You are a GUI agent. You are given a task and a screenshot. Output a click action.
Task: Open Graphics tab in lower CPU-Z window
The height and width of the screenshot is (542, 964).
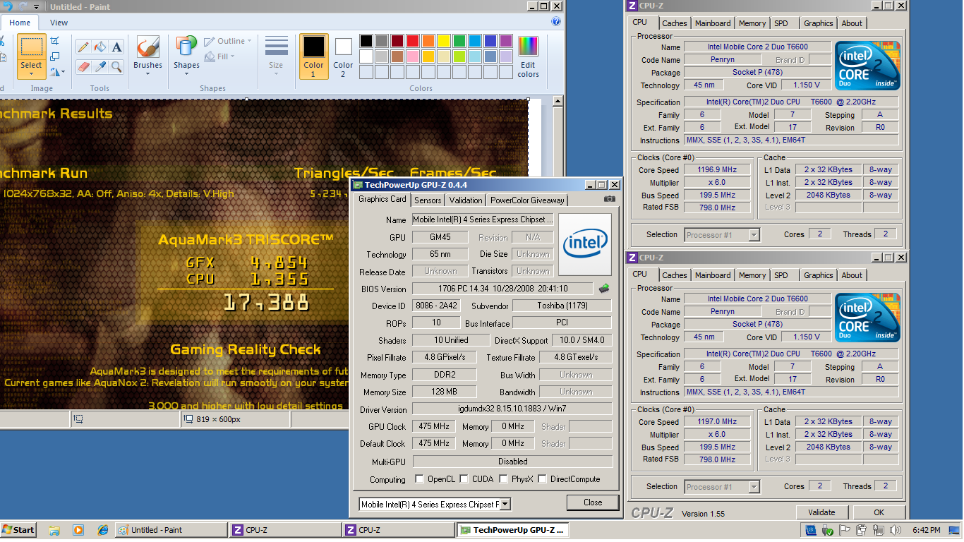[819, 275]
